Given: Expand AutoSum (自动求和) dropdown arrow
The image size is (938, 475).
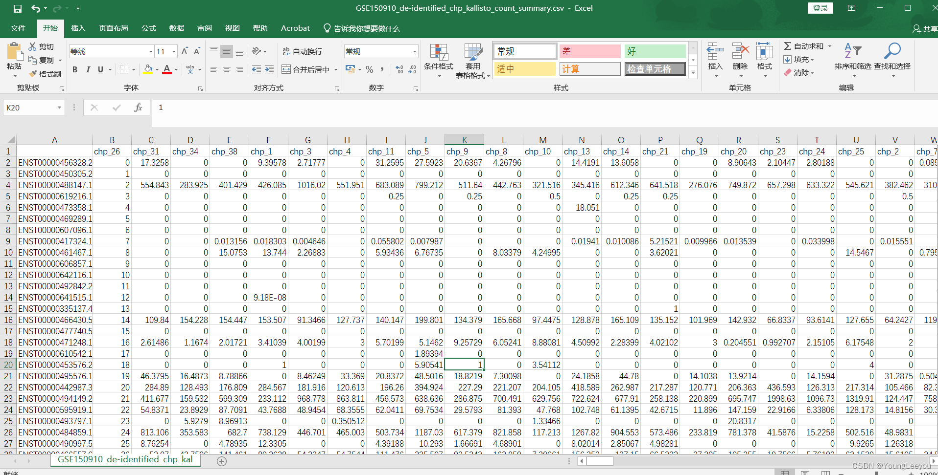Looking at the screenshot, I should click(x=830, y=46).
